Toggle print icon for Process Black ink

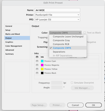click(x=37, y=73)
